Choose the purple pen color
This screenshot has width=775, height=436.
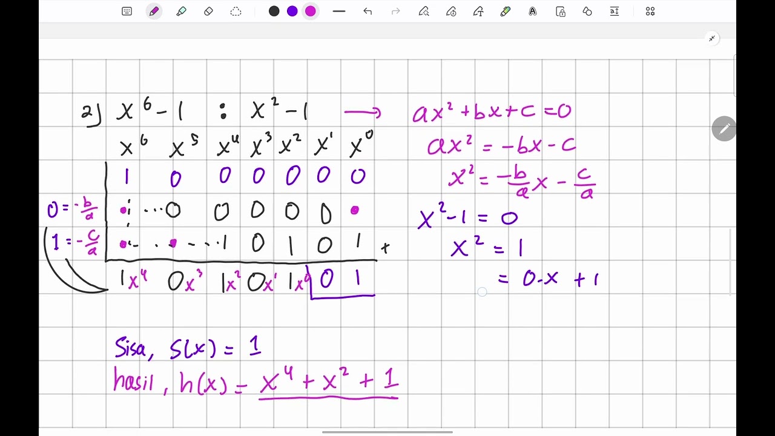point(292,12)
